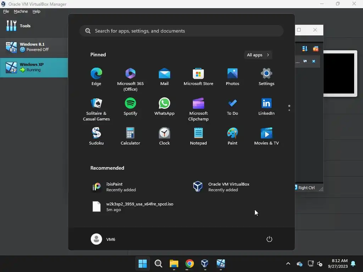
Task: Go to next page of pinned apps
Action: [x=289, y=110]
